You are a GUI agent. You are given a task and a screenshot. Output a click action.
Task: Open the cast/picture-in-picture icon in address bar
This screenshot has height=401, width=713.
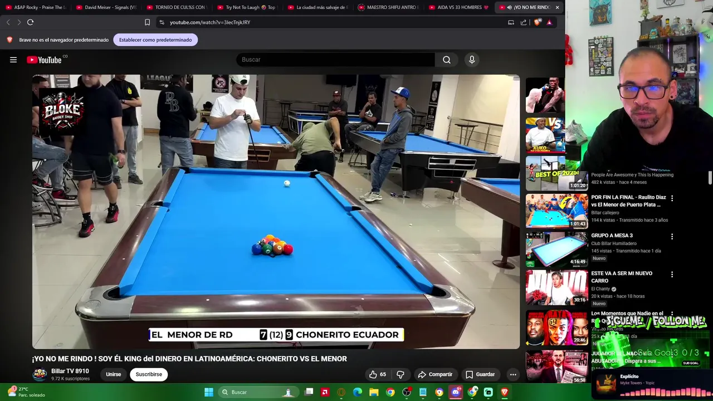pyautogui.click(x=511, y=22)
